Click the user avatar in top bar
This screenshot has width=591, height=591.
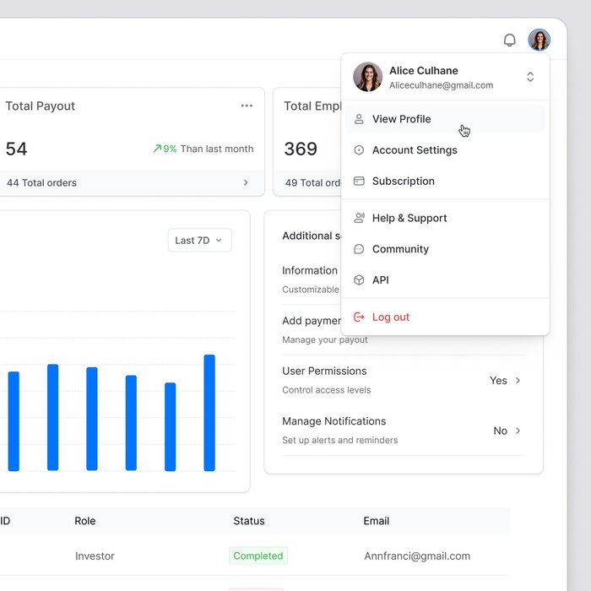point(539,40)
